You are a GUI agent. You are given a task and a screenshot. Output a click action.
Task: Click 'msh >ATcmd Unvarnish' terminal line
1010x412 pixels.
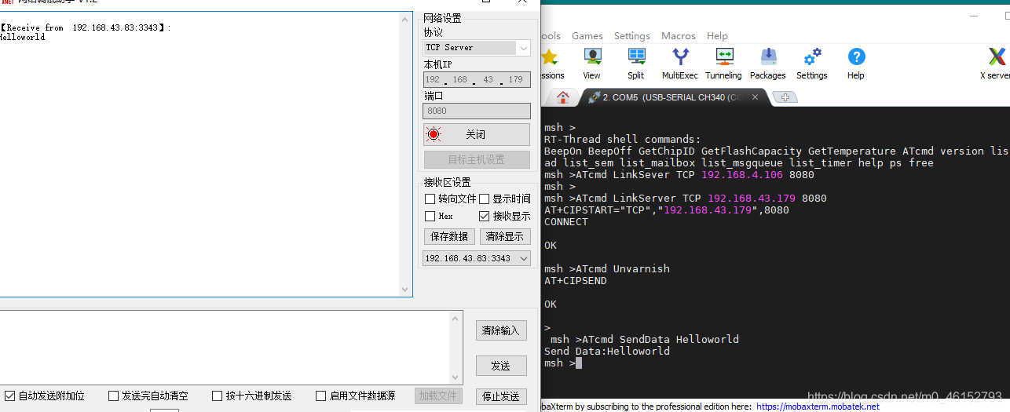coord(607,269)
